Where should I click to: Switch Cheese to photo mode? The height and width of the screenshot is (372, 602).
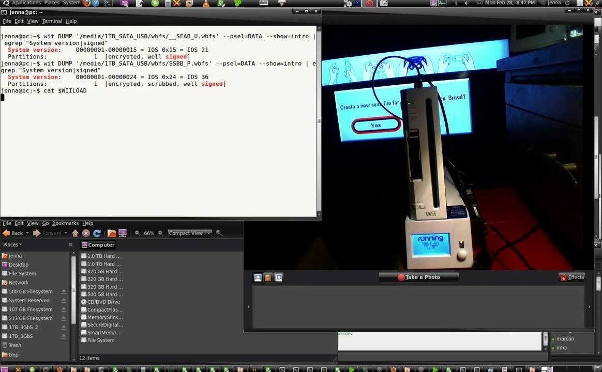pyautogui.click(x=258, y=277)
